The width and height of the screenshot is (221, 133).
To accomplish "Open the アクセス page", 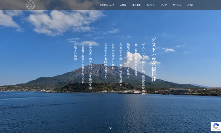I will [177, 5].
